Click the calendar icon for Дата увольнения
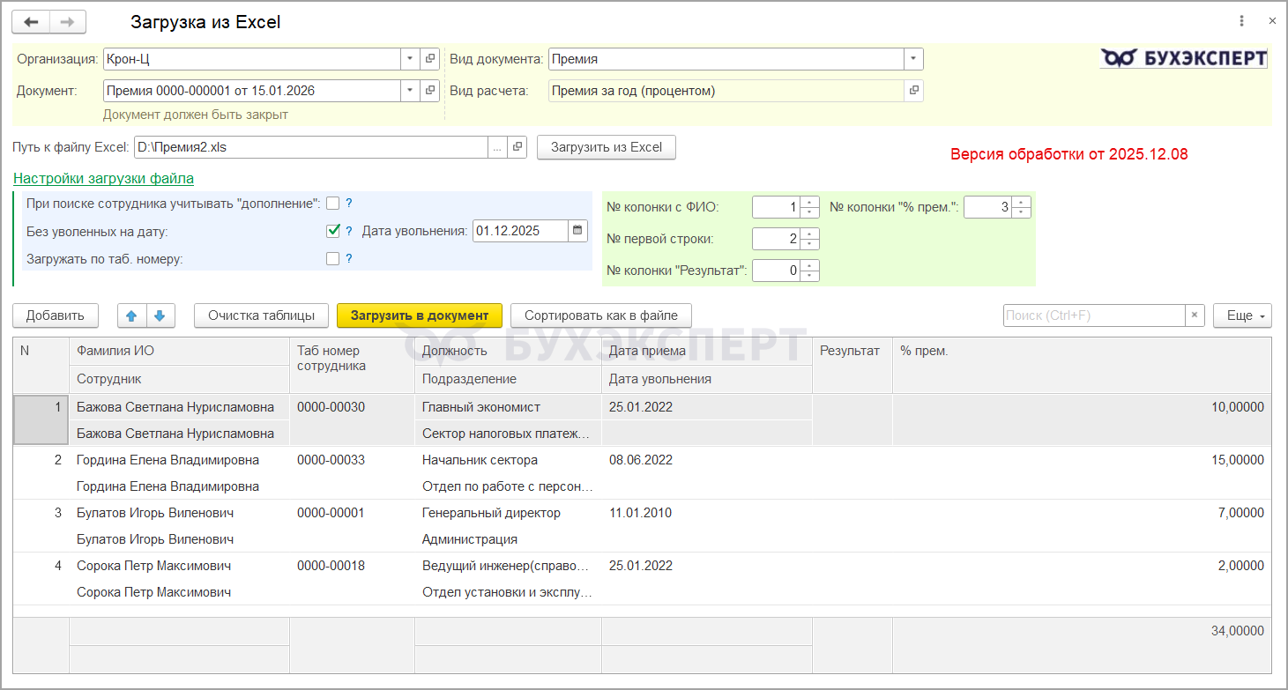The height and width of the screenshot is (690, 1288). click(x=577, y=231)
